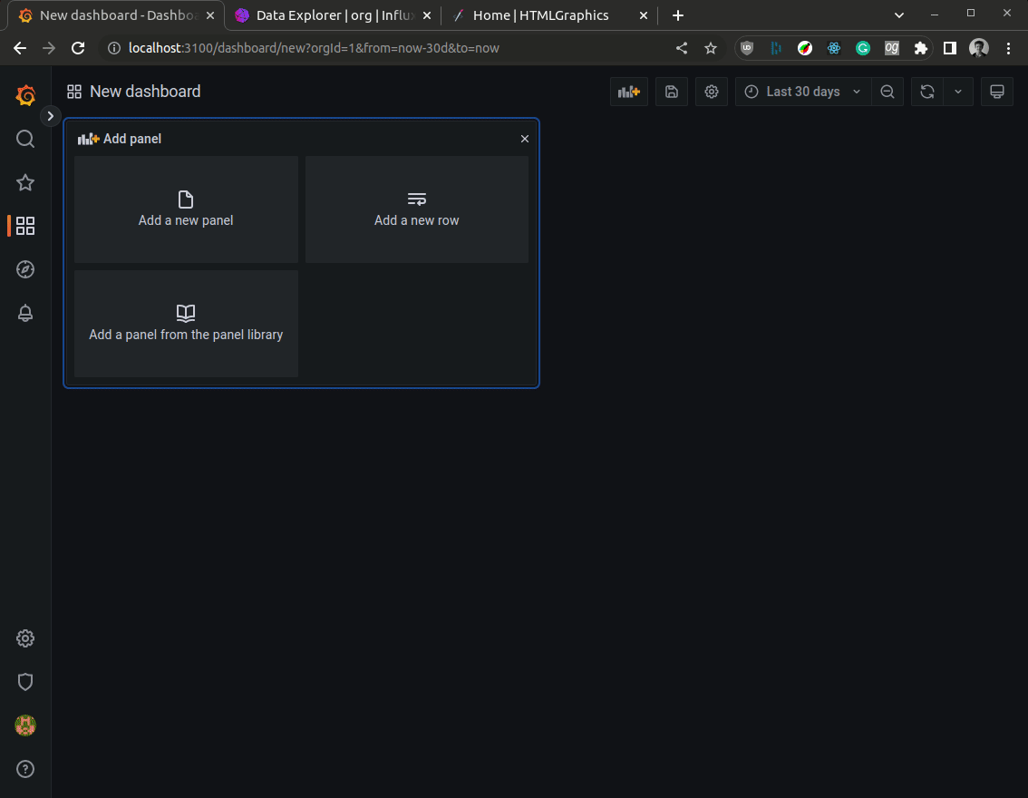Open the Explore compass icon
This screenshot has width=1028, height=798.
coord(25,269)
